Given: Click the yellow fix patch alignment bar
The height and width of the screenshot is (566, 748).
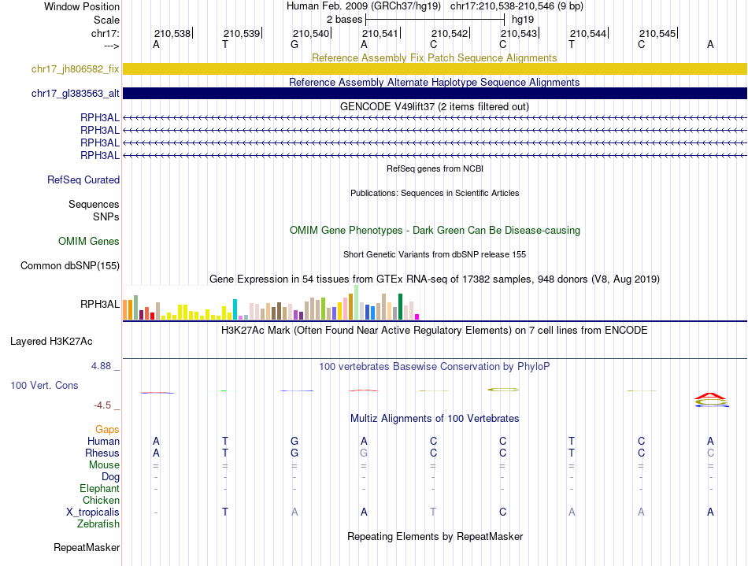Looking at the screenshot, I should tap(435, 68).
